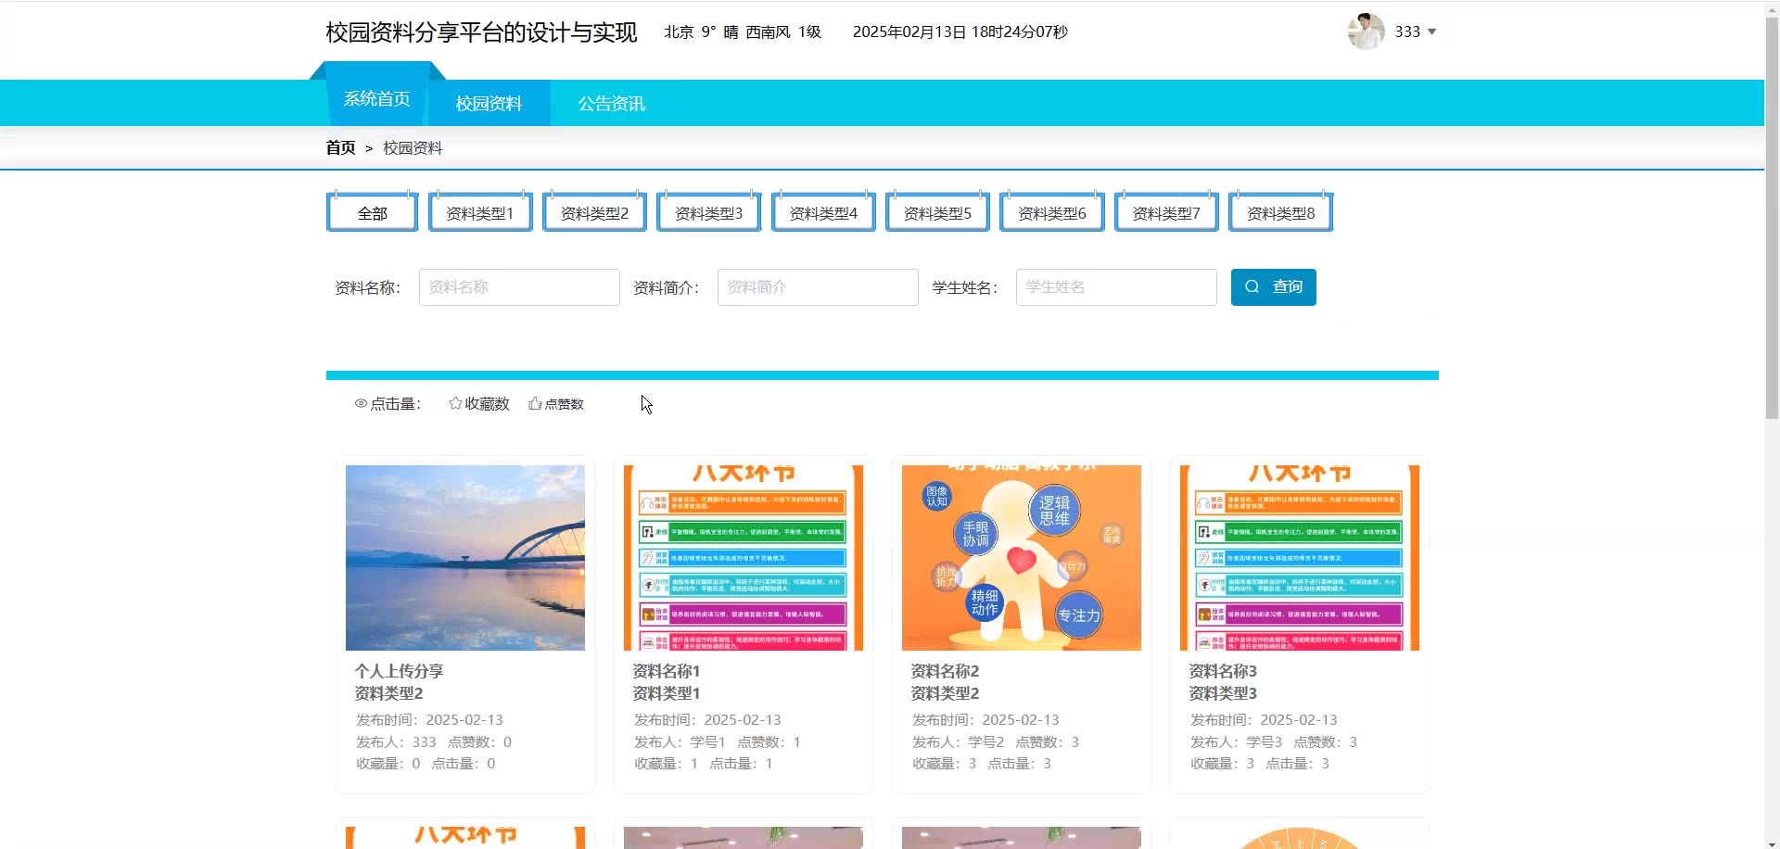Click the 资料名称1 title

(667, 671)
